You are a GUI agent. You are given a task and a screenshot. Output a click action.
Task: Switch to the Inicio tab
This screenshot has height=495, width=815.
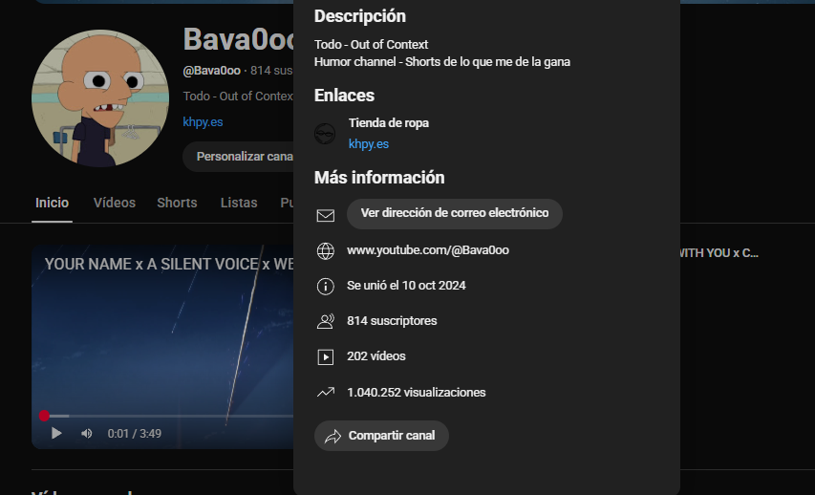pyautogui.click(x=52, y=203)
